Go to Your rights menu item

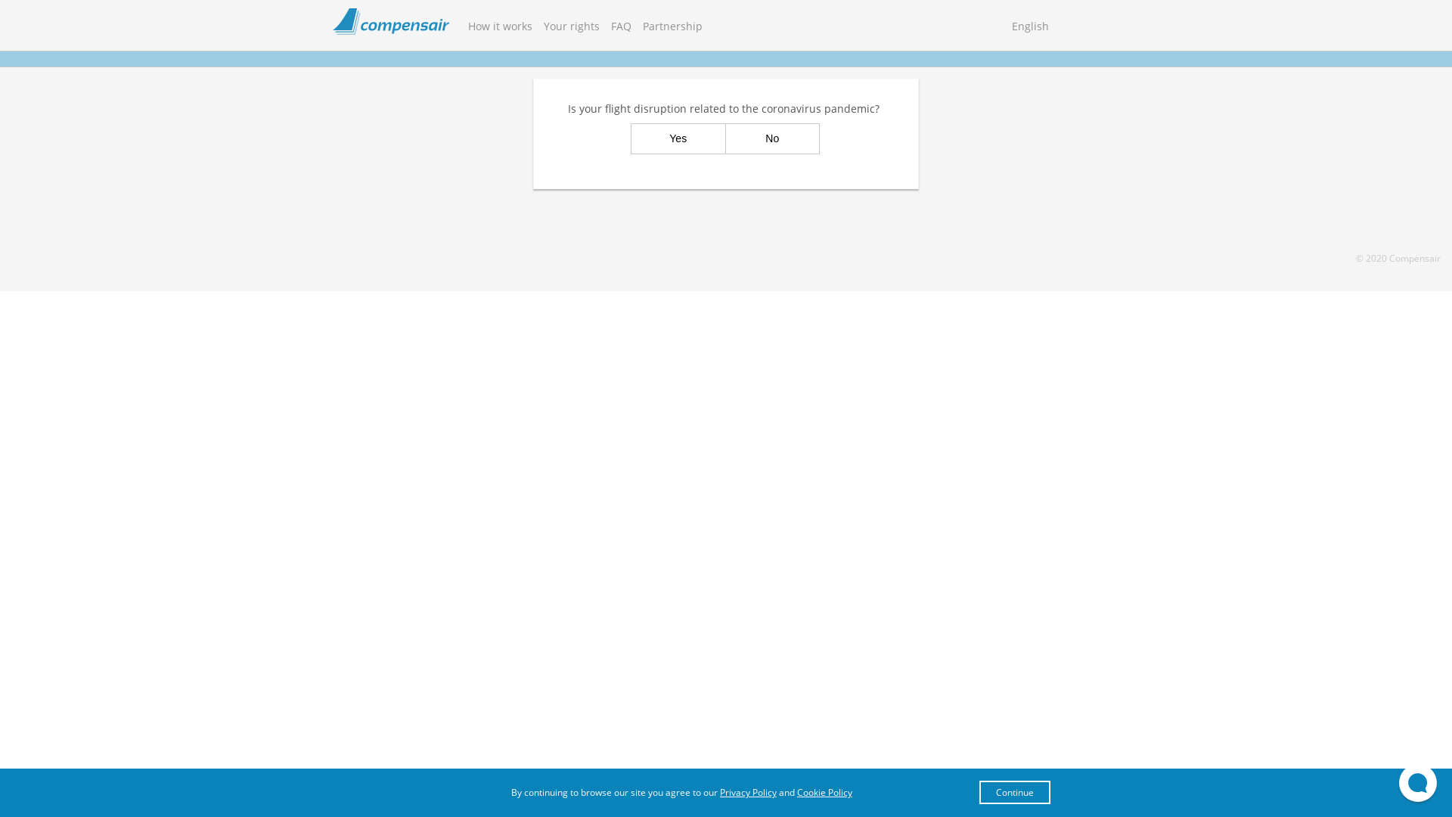tap(571, 26)
